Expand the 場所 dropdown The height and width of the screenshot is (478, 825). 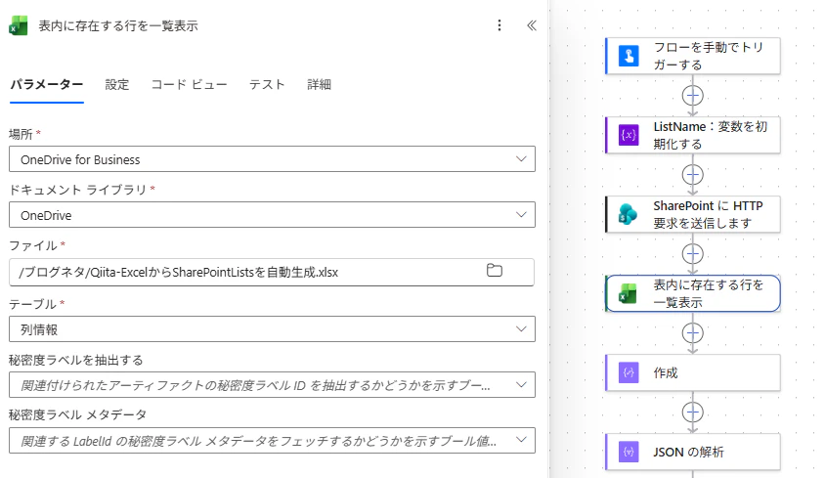(272, 159)
